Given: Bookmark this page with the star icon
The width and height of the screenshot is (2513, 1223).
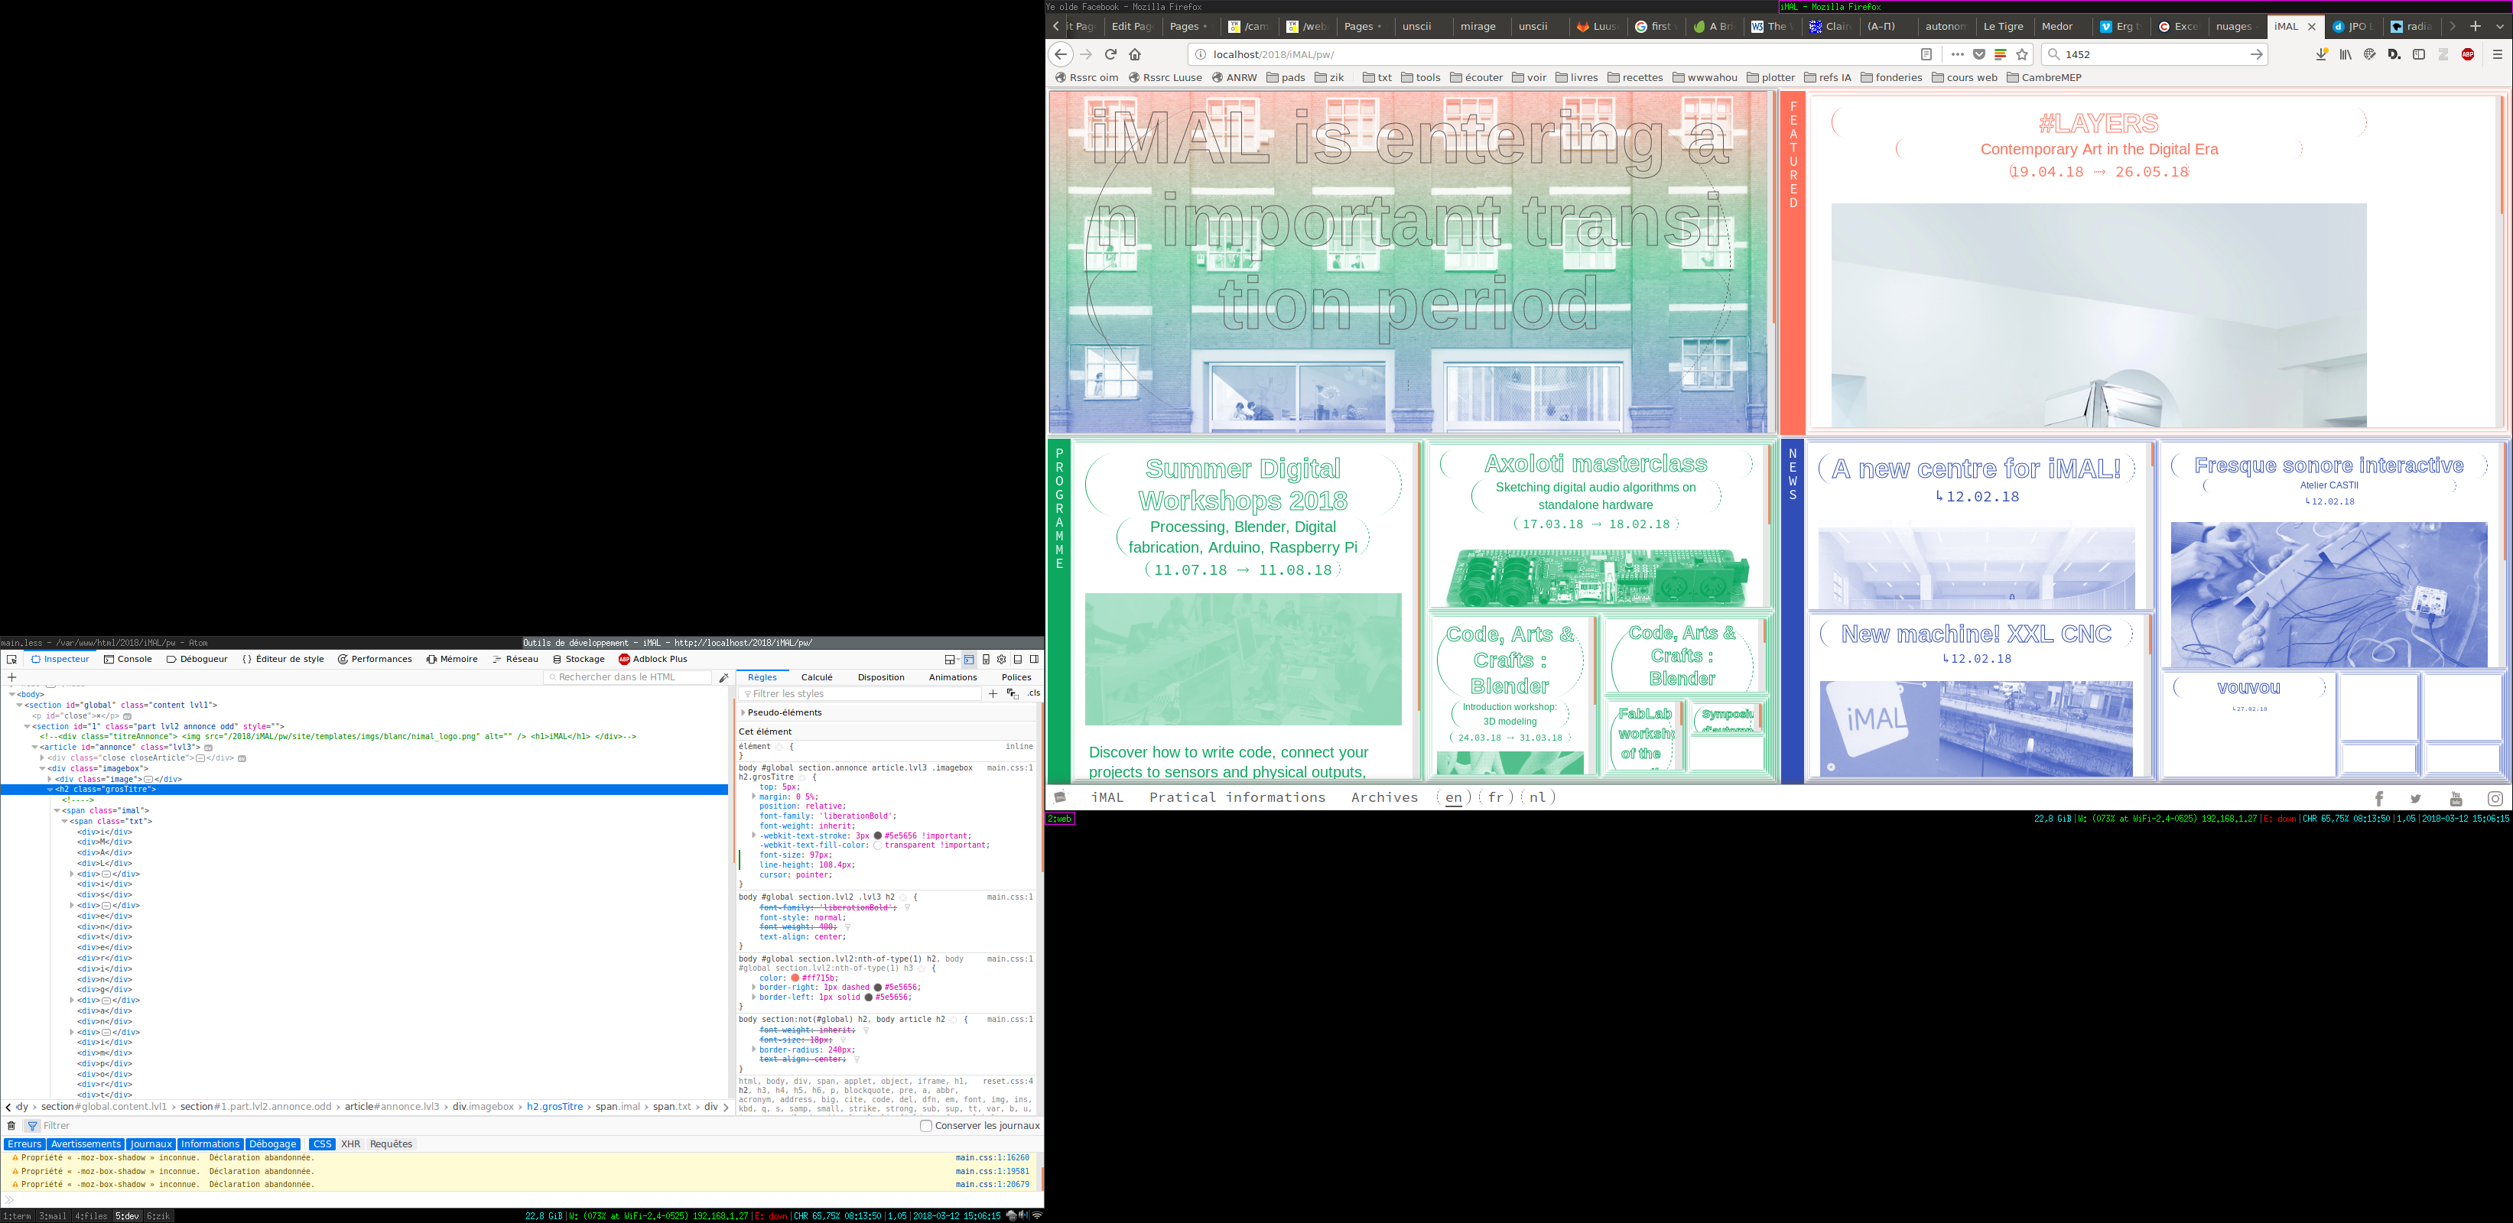Looking at the screenshot, I should 2022,54.
